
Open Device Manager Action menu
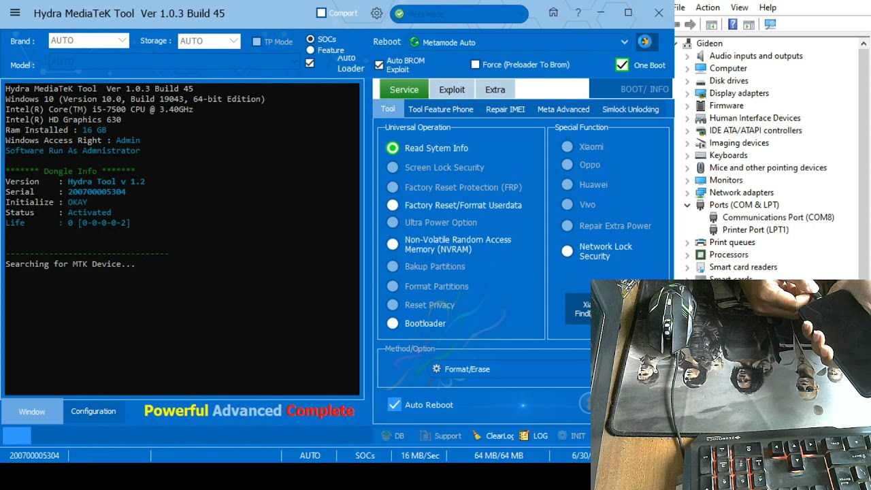(x=708, y=7)
